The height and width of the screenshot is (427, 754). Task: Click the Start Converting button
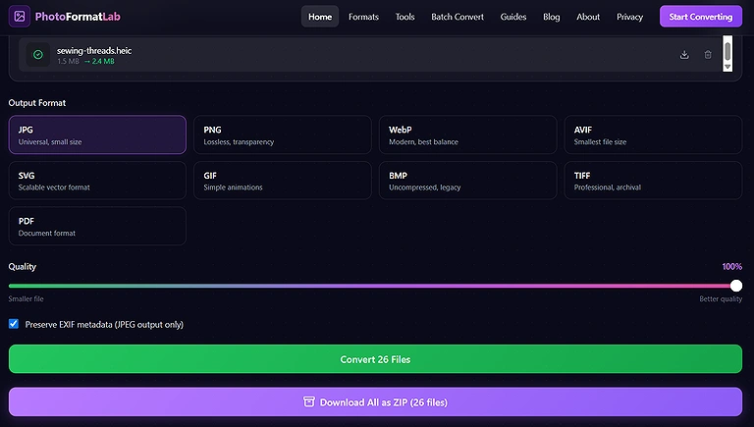701,17
